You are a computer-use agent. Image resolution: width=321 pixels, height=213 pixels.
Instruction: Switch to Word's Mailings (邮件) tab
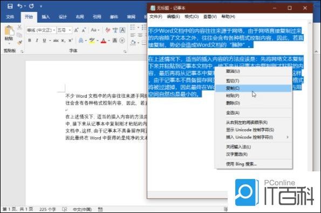point(114,17)
